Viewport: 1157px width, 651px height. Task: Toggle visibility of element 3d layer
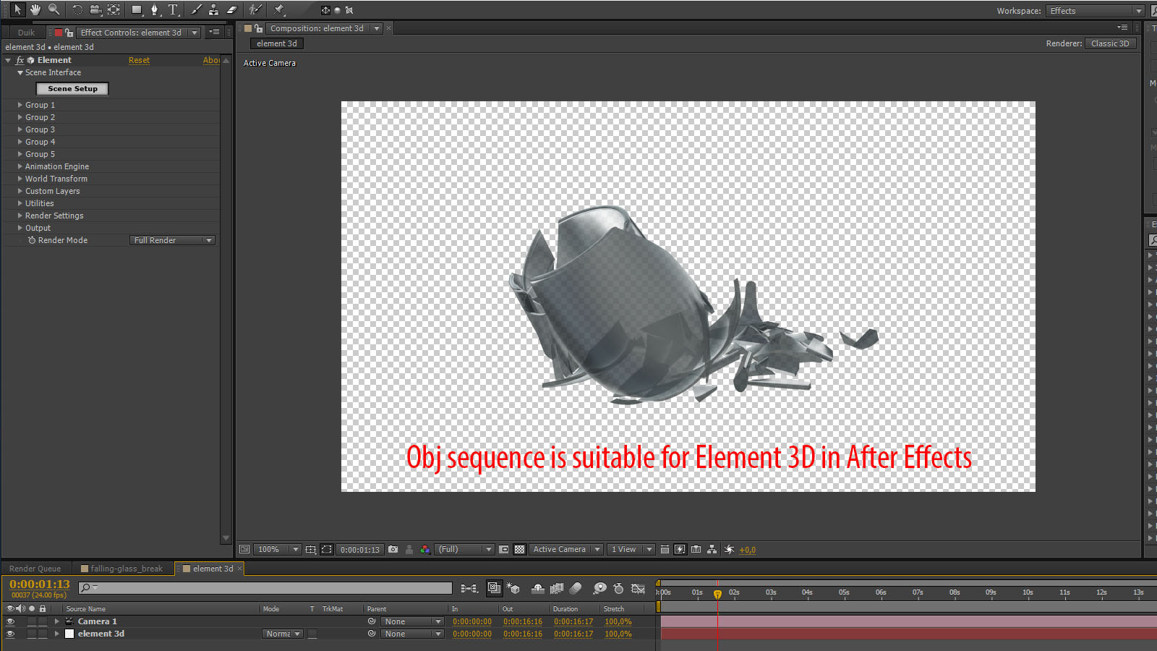10,634
